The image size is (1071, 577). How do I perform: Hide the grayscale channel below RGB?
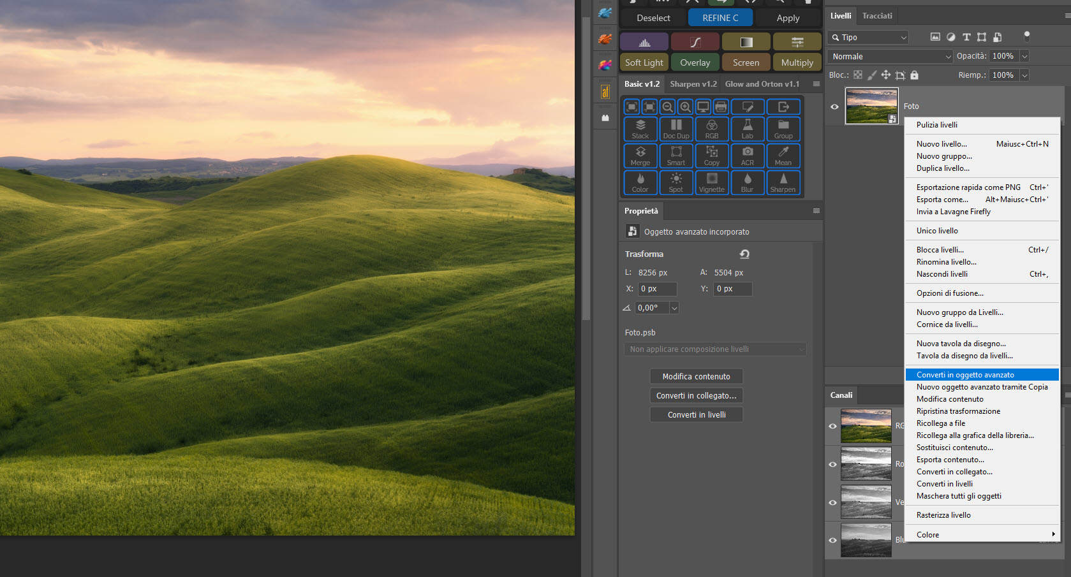[x=832, y=464]
